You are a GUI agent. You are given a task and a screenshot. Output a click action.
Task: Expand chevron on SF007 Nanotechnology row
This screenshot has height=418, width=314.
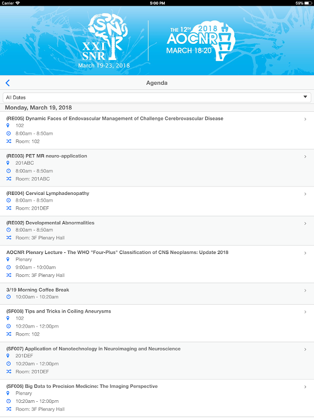click(305, 349)
